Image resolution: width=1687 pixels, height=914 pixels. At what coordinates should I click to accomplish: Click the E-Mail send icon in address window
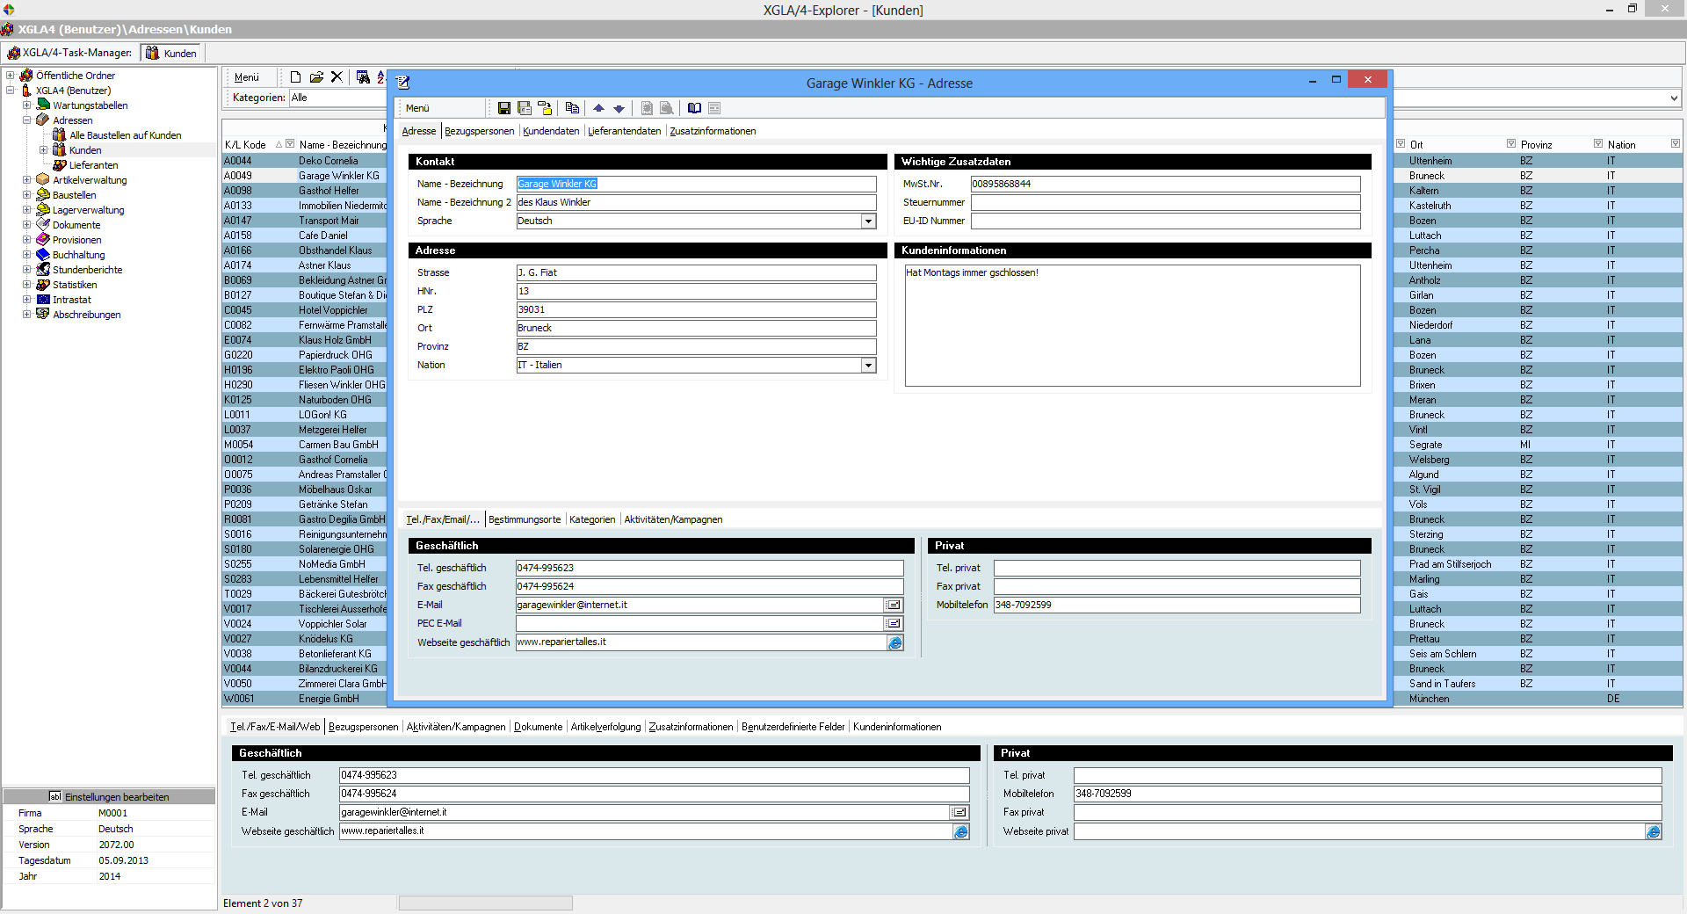(894, 605)
